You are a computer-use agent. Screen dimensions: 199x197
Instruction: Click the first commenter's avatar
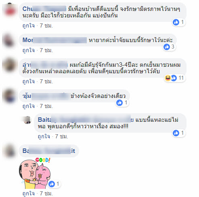[x=10, y=9]
